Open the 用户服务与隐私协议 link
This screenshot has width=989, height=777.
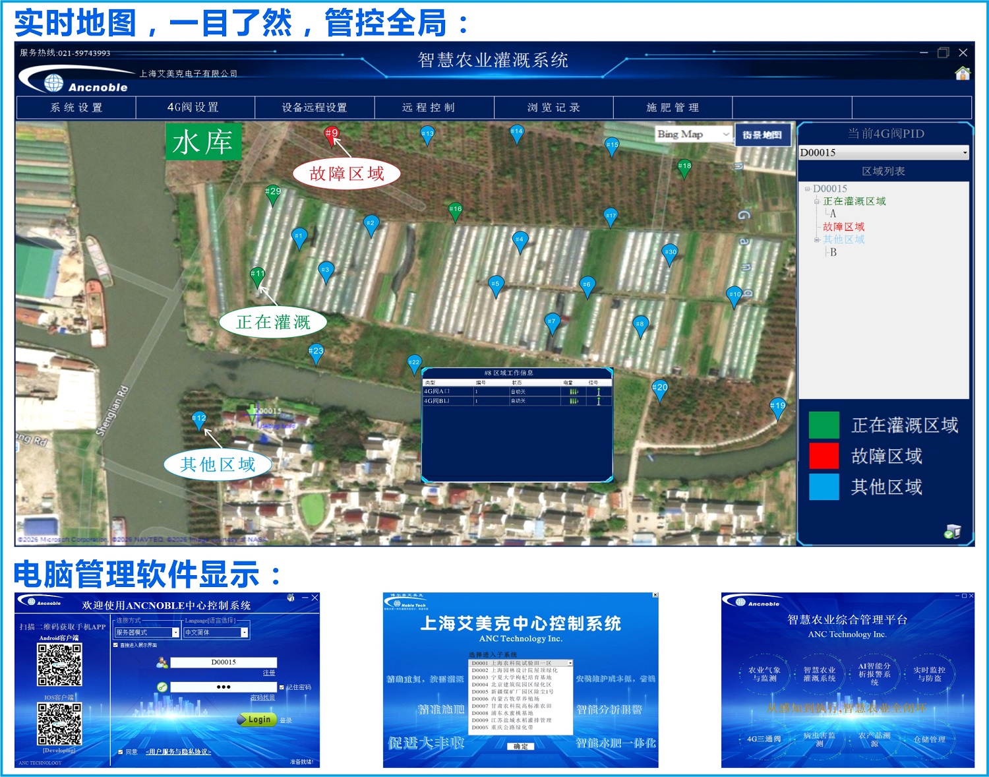tap(179, 752)
